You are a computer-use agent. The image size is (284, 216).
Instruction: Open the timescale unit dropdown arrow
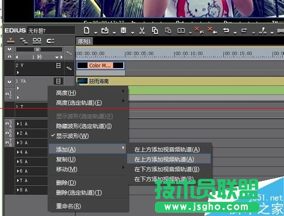(x=57, y=57)
